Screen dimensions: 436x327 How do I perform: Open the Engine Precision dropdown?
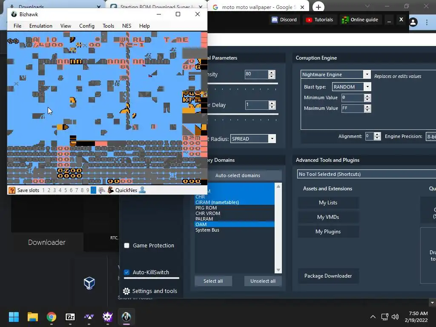click(431, 136)
